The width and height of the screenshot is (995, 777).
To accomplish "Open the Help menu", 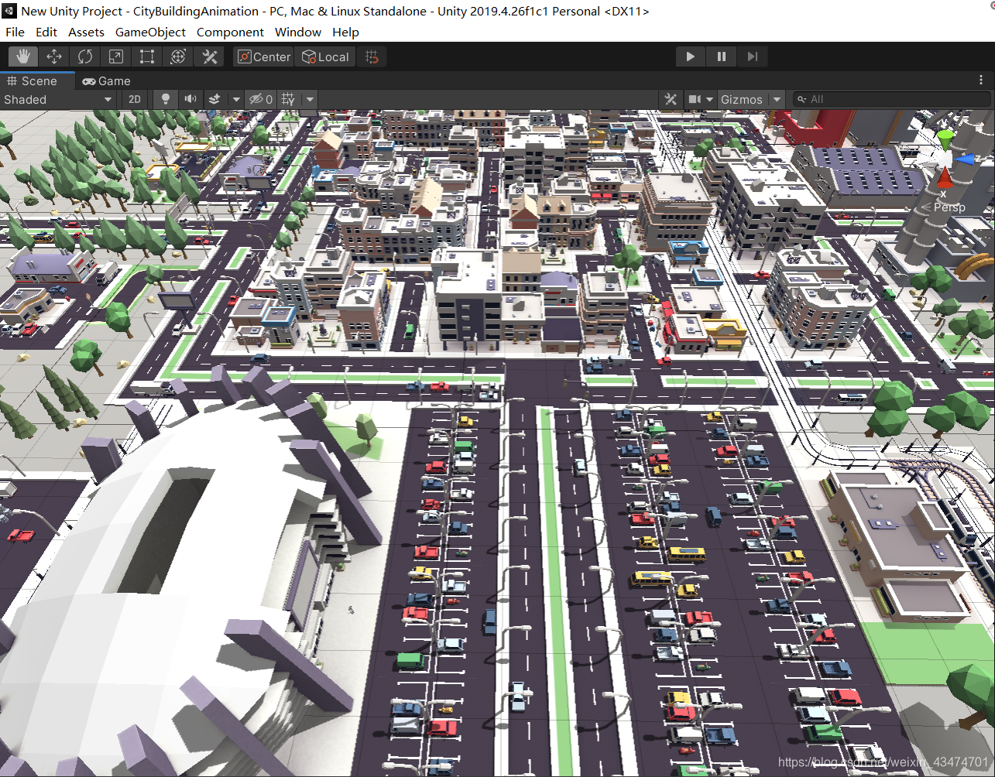I will [345, 32].
